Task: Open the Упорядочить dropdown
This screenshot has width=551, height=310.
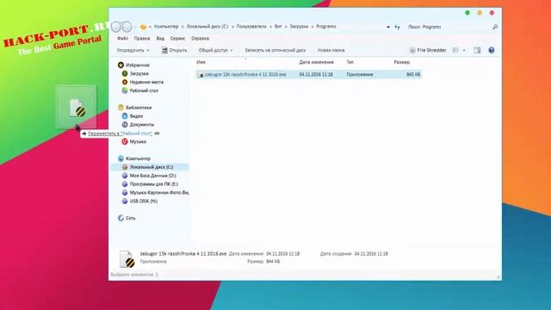Action: [x=133, y=50]
